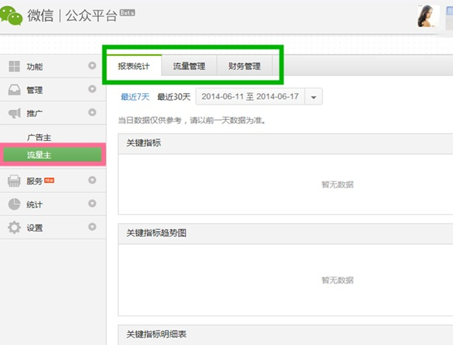Switch to the 报表统计 tab
453x345 pixels.
(133, 66)
